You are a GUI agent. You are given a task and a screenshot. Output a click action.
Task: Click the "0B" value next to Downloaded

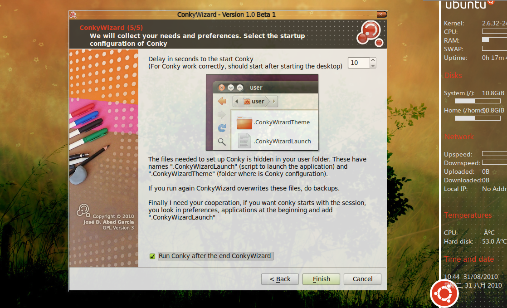pos(486,181)
